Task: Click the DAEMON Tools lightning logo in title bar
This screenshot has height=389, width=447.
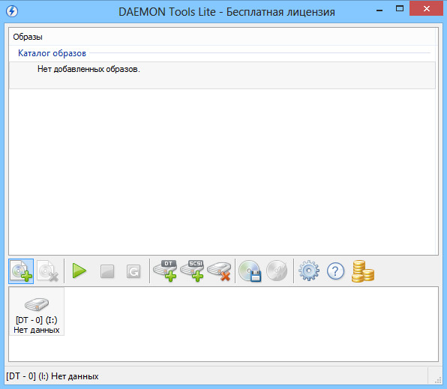Action: pos(12,11)
